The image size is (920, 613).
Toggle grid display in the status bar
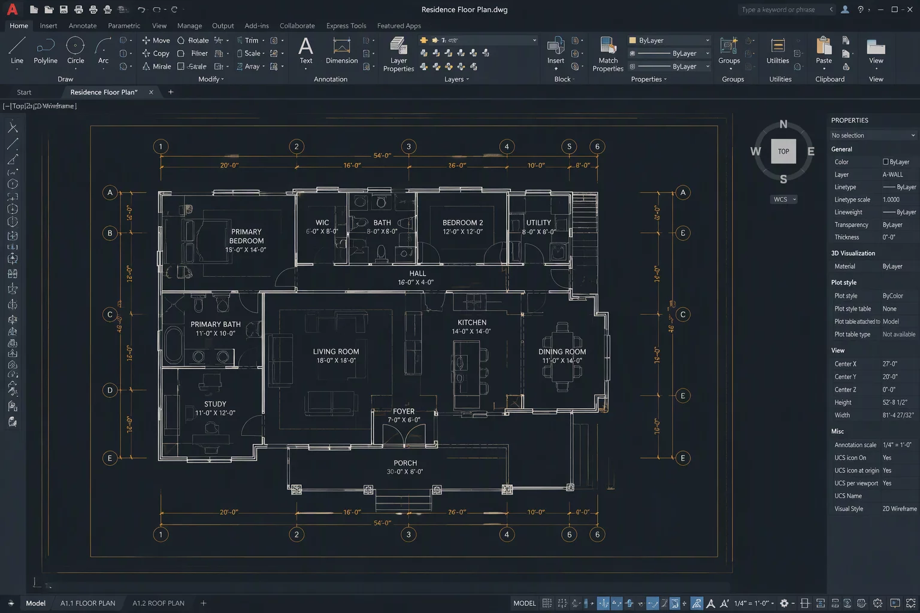pos(547,603)
